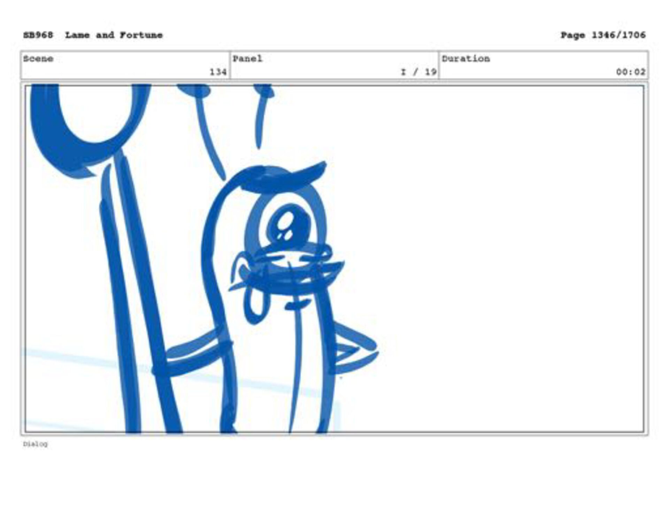
Task: Click the panel count '1 / 19'
Action: pyautogui.click(x=419, y=72)
